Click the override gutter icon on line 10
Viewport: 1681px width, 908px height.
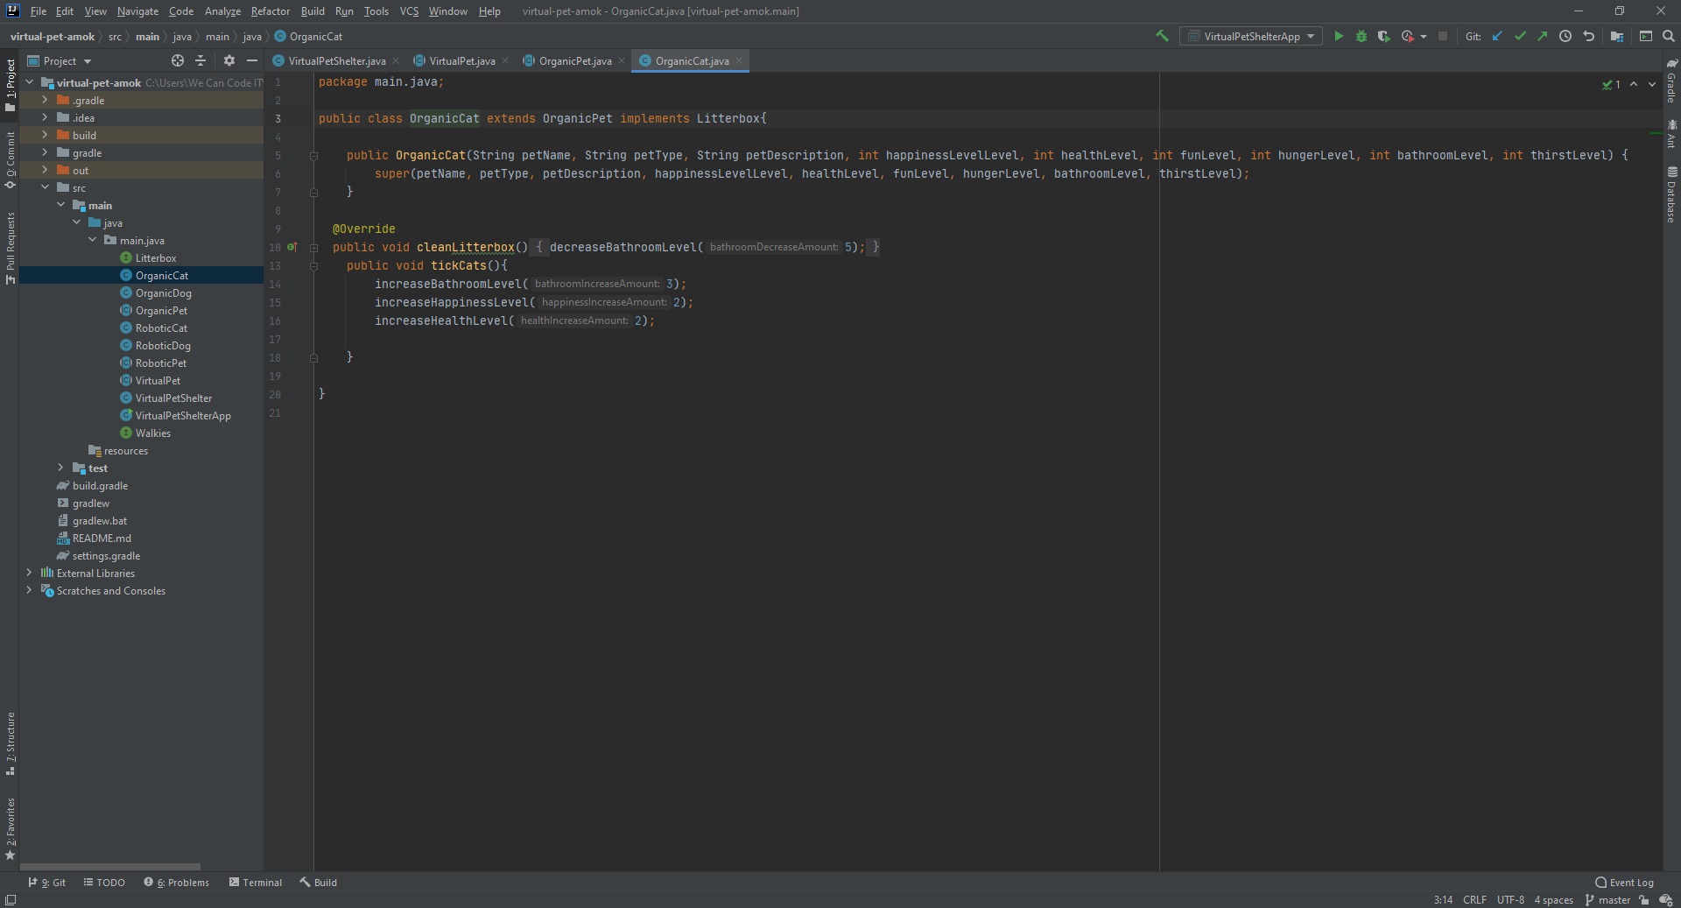tap(292, 247)
